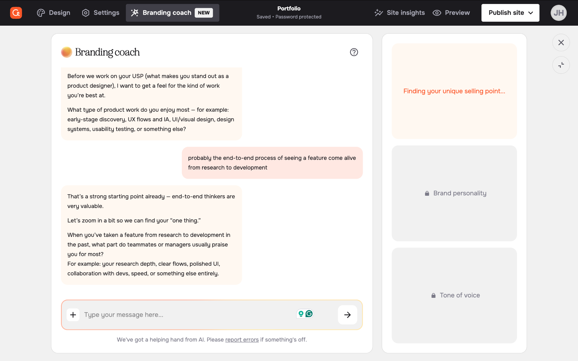Click the Settings hexagon icon
Image resolution: width=578 pixels, height=361 pixels.
coord(86,13)
